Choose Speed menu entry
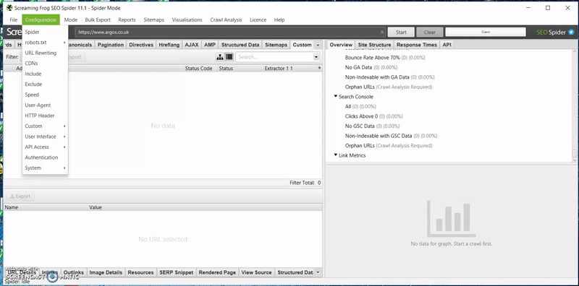This screenshot has height=286, width=579. click(x=45, y=95)
